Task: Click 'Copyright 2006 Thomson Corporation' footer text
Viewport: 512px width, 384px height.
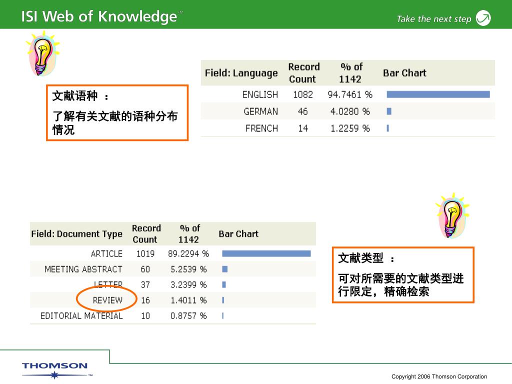Action: (x=439, y=376)
